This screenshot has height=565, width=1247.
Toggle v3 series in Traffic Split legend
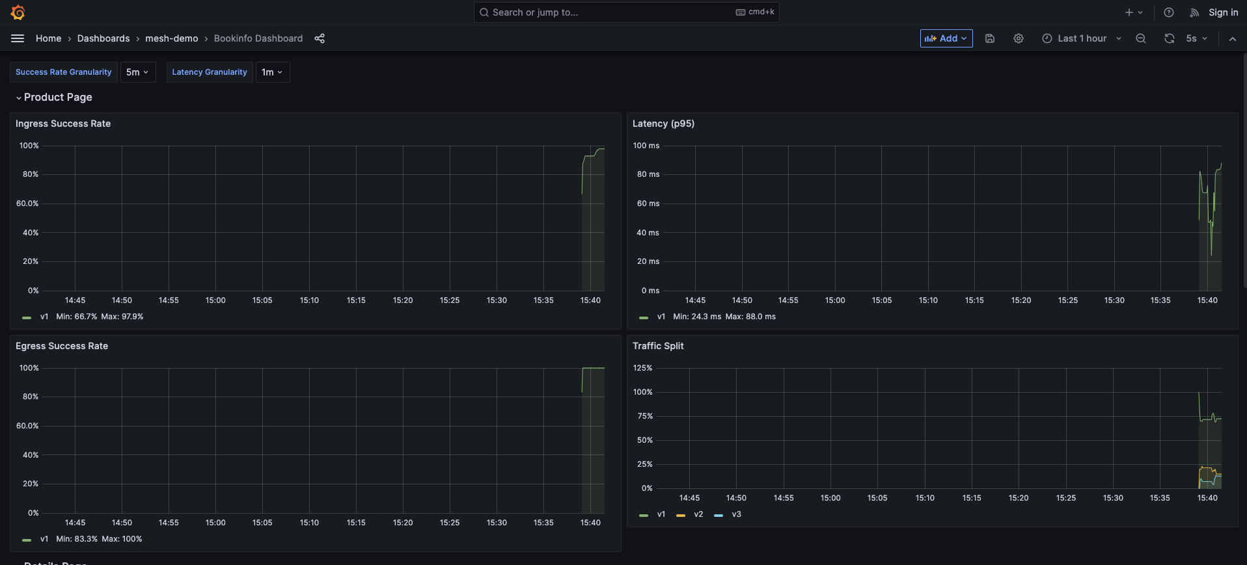737,514
